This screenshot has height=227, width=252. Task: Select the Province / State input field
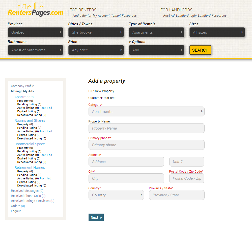pyautogui.click(x=177, y=195)
